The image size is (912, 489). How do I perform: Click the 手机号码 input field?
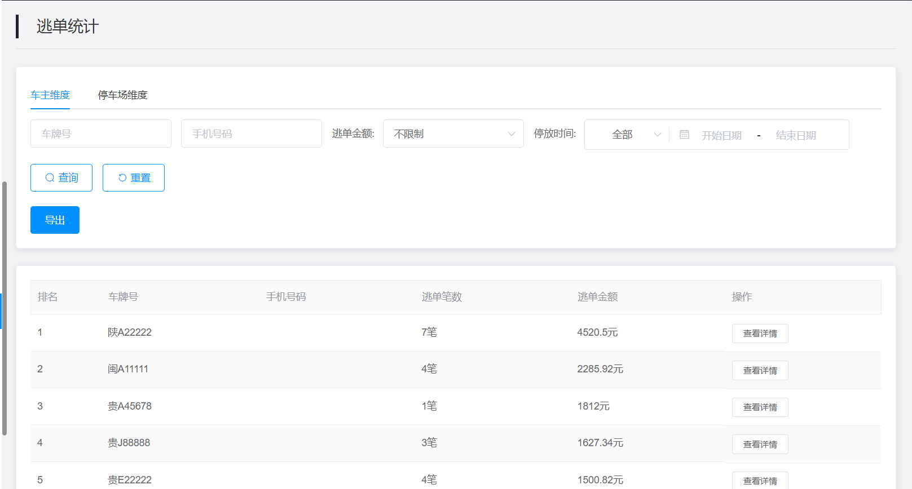coord(251,134)
